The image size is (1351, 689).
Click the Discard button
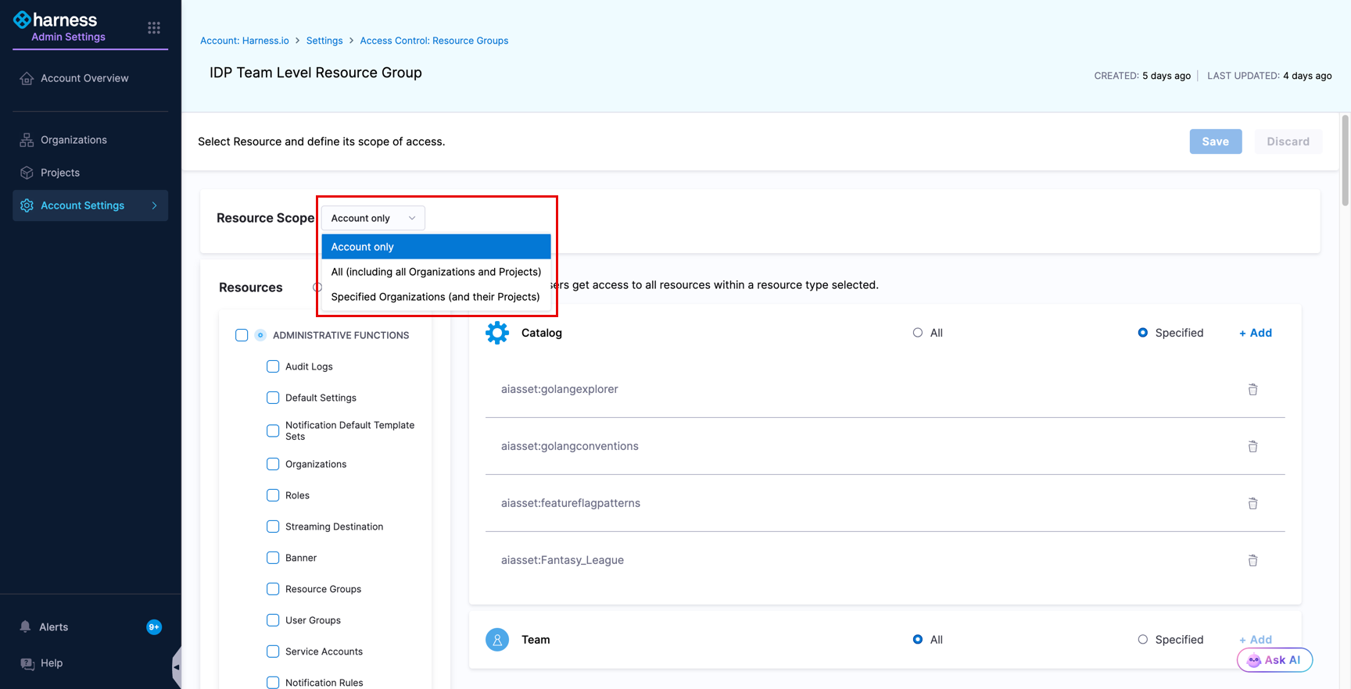(1288, 141)
